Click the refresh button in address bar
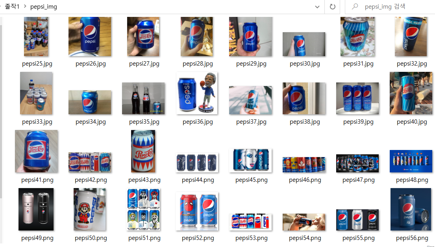Image resolution: width=435 pixels, height=247 pixels. pyautogui.click(x=332, y=7)
